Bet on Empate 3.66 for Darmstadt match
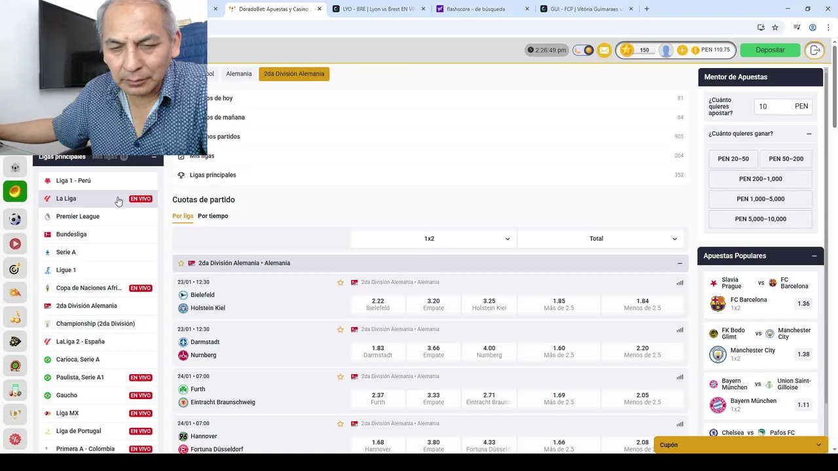The width and height of the screenshot is (838, 471). (x=433, y=351)
